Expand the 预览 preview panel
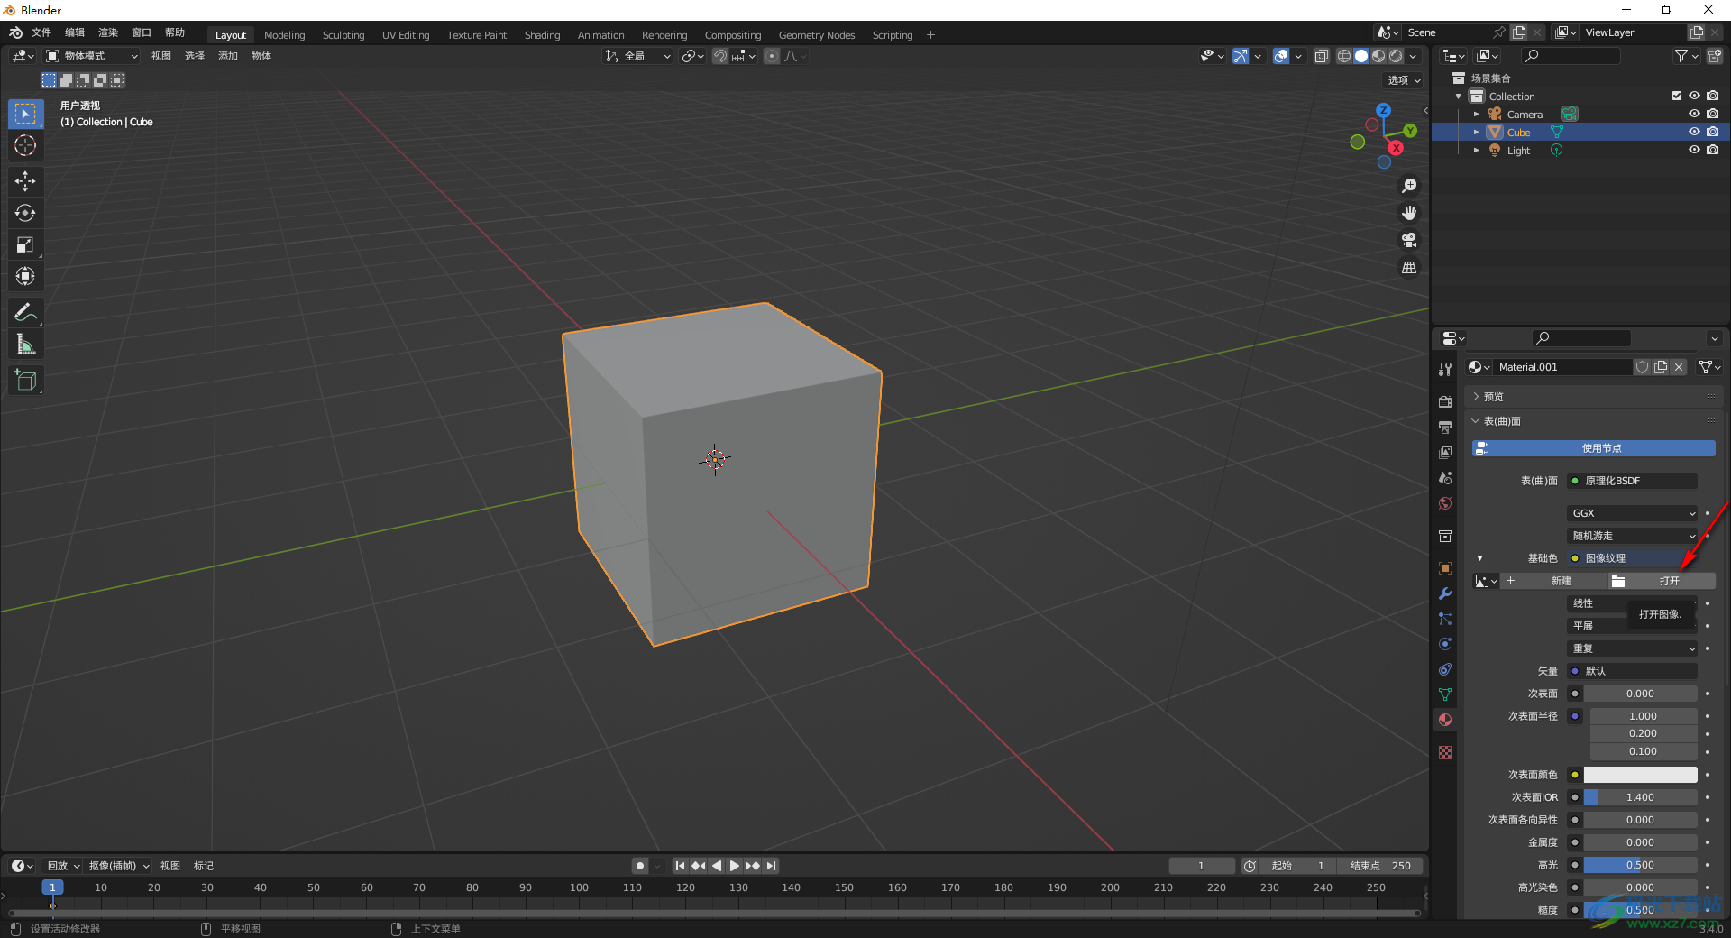 [x=1494, y=397]
